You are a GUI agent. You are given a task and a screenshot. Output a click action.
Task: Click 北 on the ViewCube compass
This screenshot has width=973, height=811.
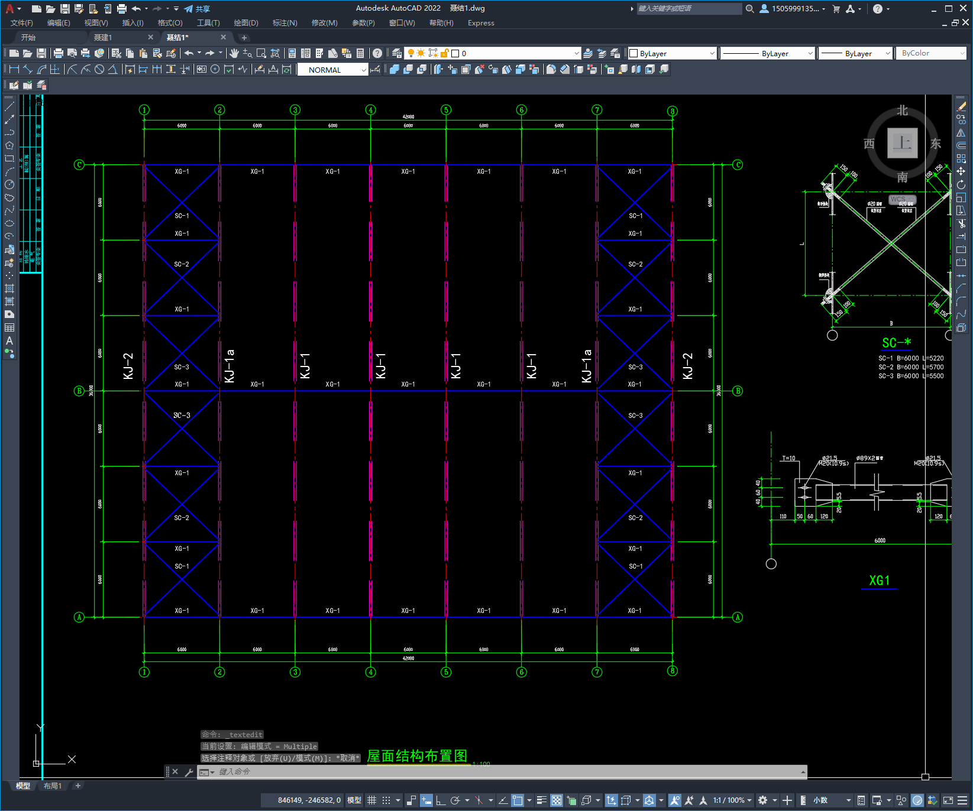point(902,111)
